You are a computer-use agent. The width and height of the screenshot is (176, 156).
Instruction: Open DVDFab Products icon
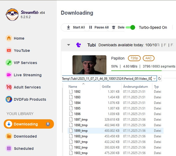(x=9, y=99)
